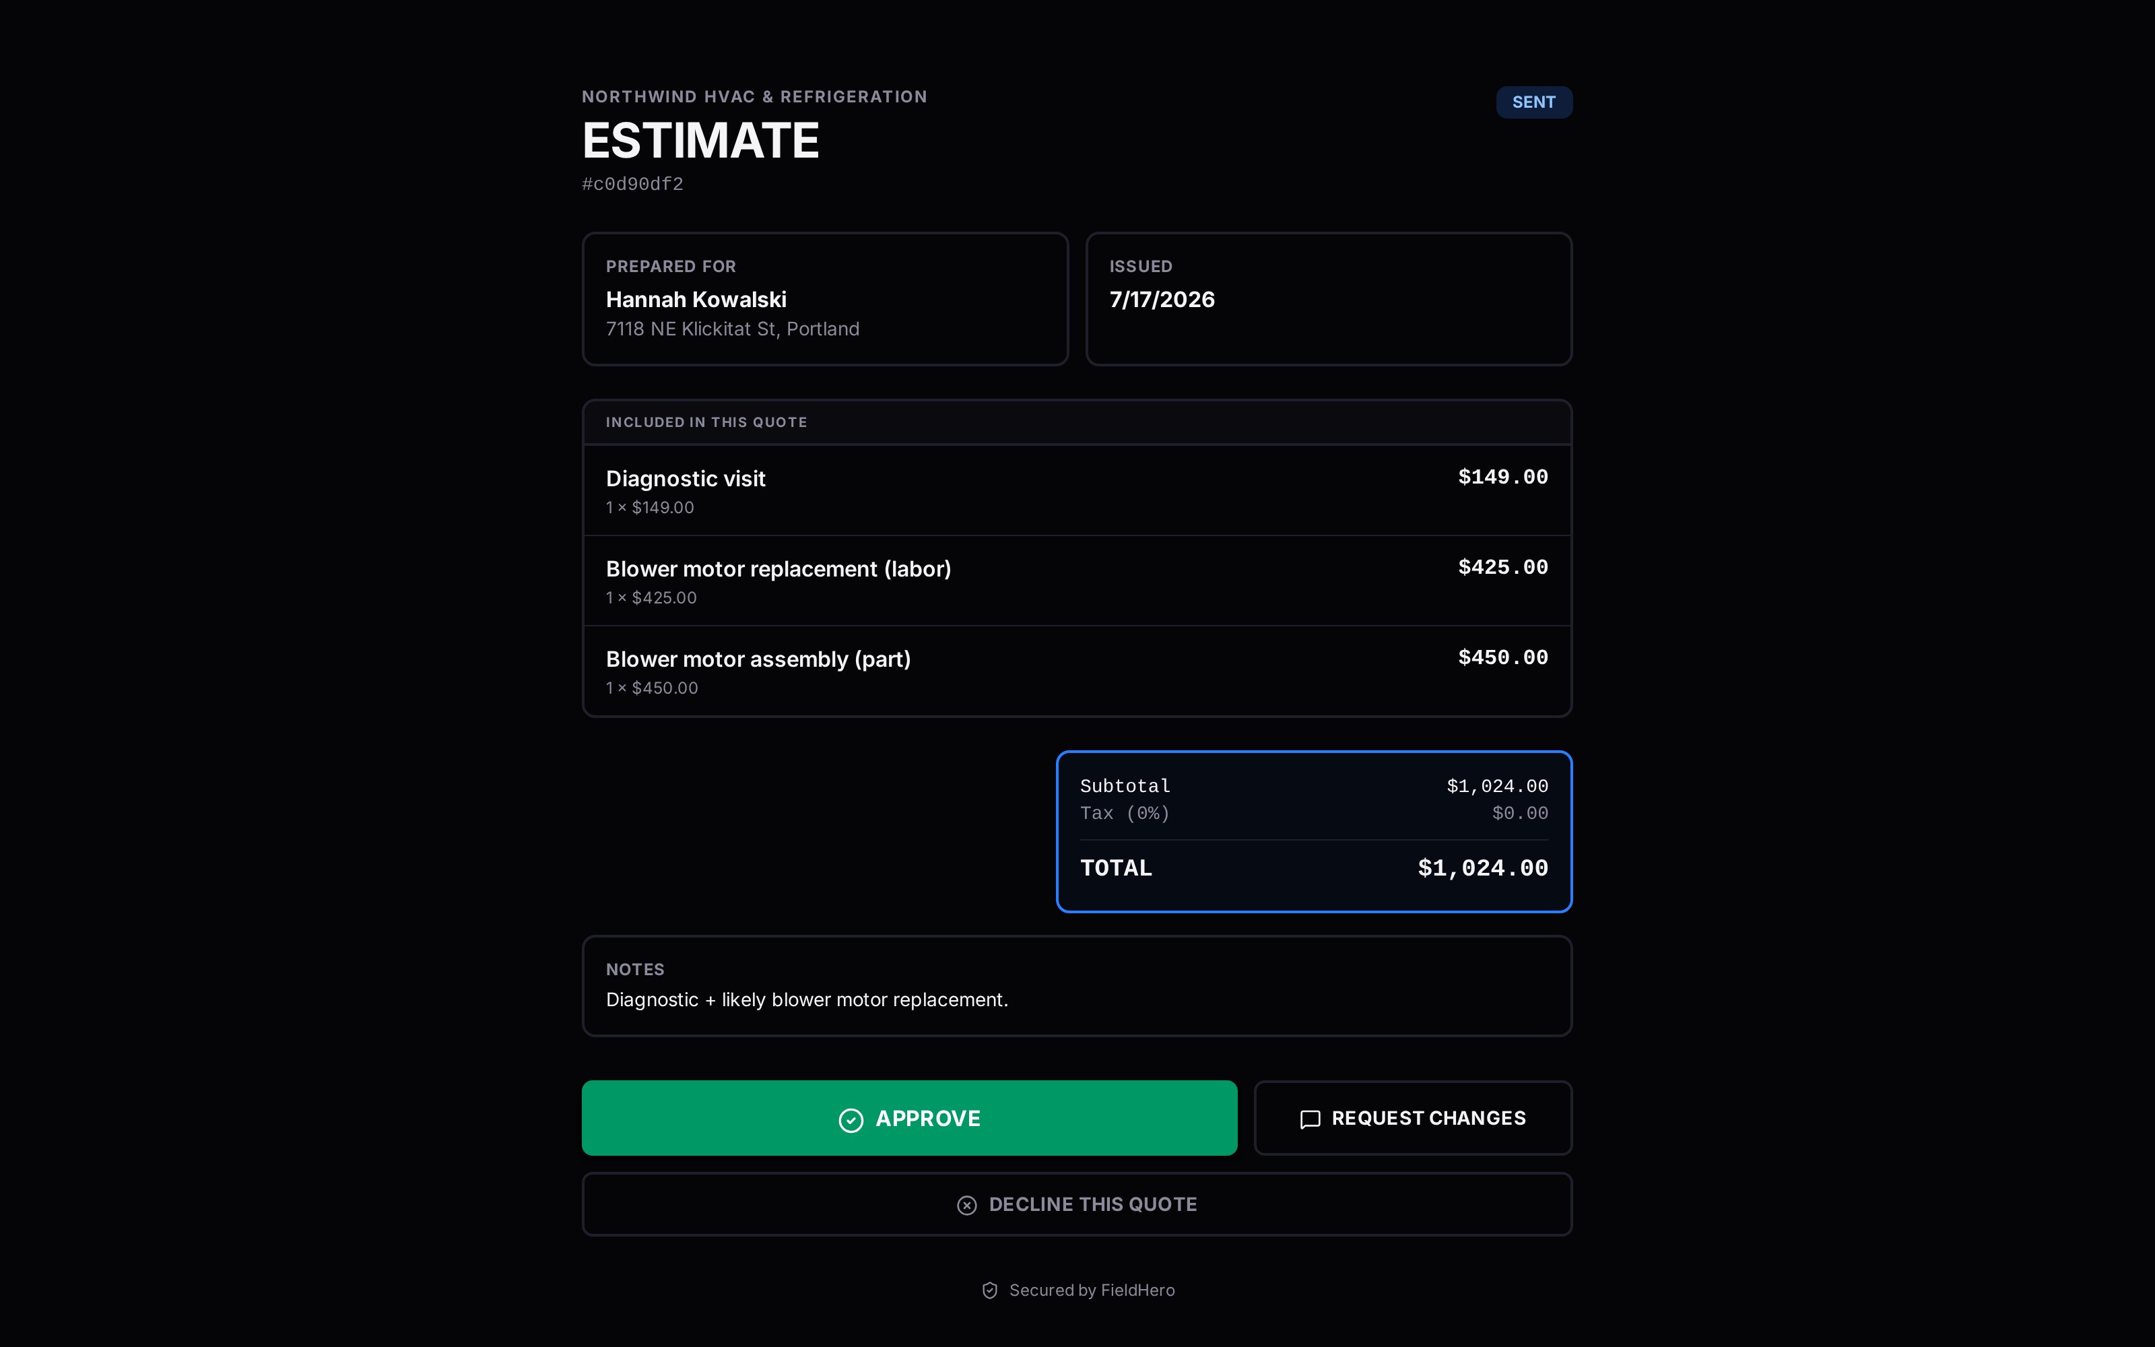The image size is (2155, 1347).
Task: Click the customer name Hannah Kowalski
Action: 696,299
